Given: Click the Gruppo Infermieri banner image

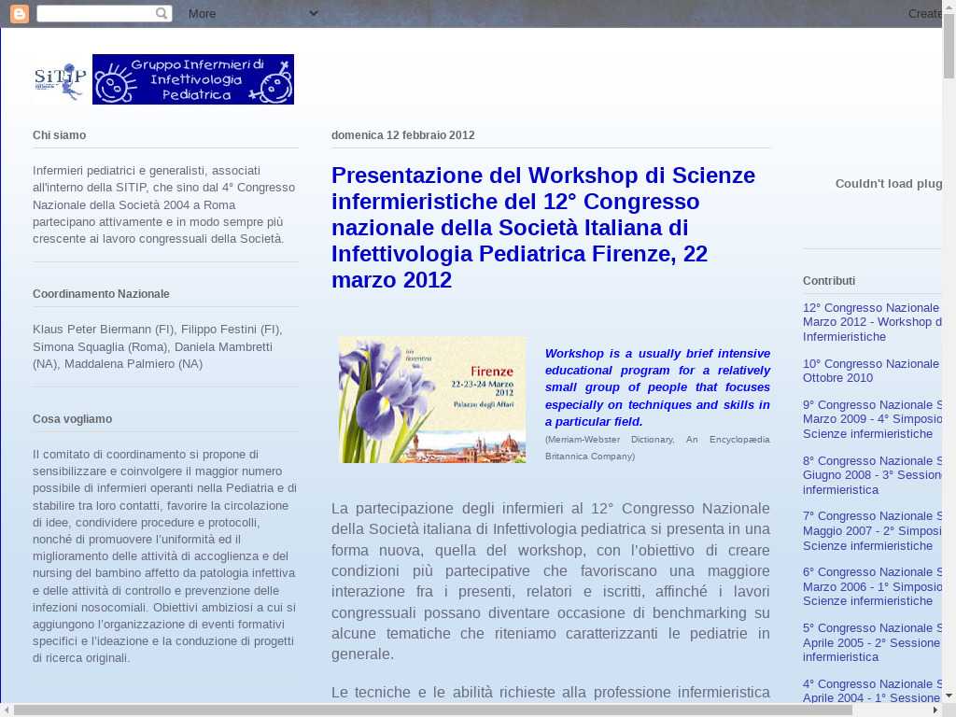Looking at the screenshot, I should pyautogui.click(x=193, y=79).
